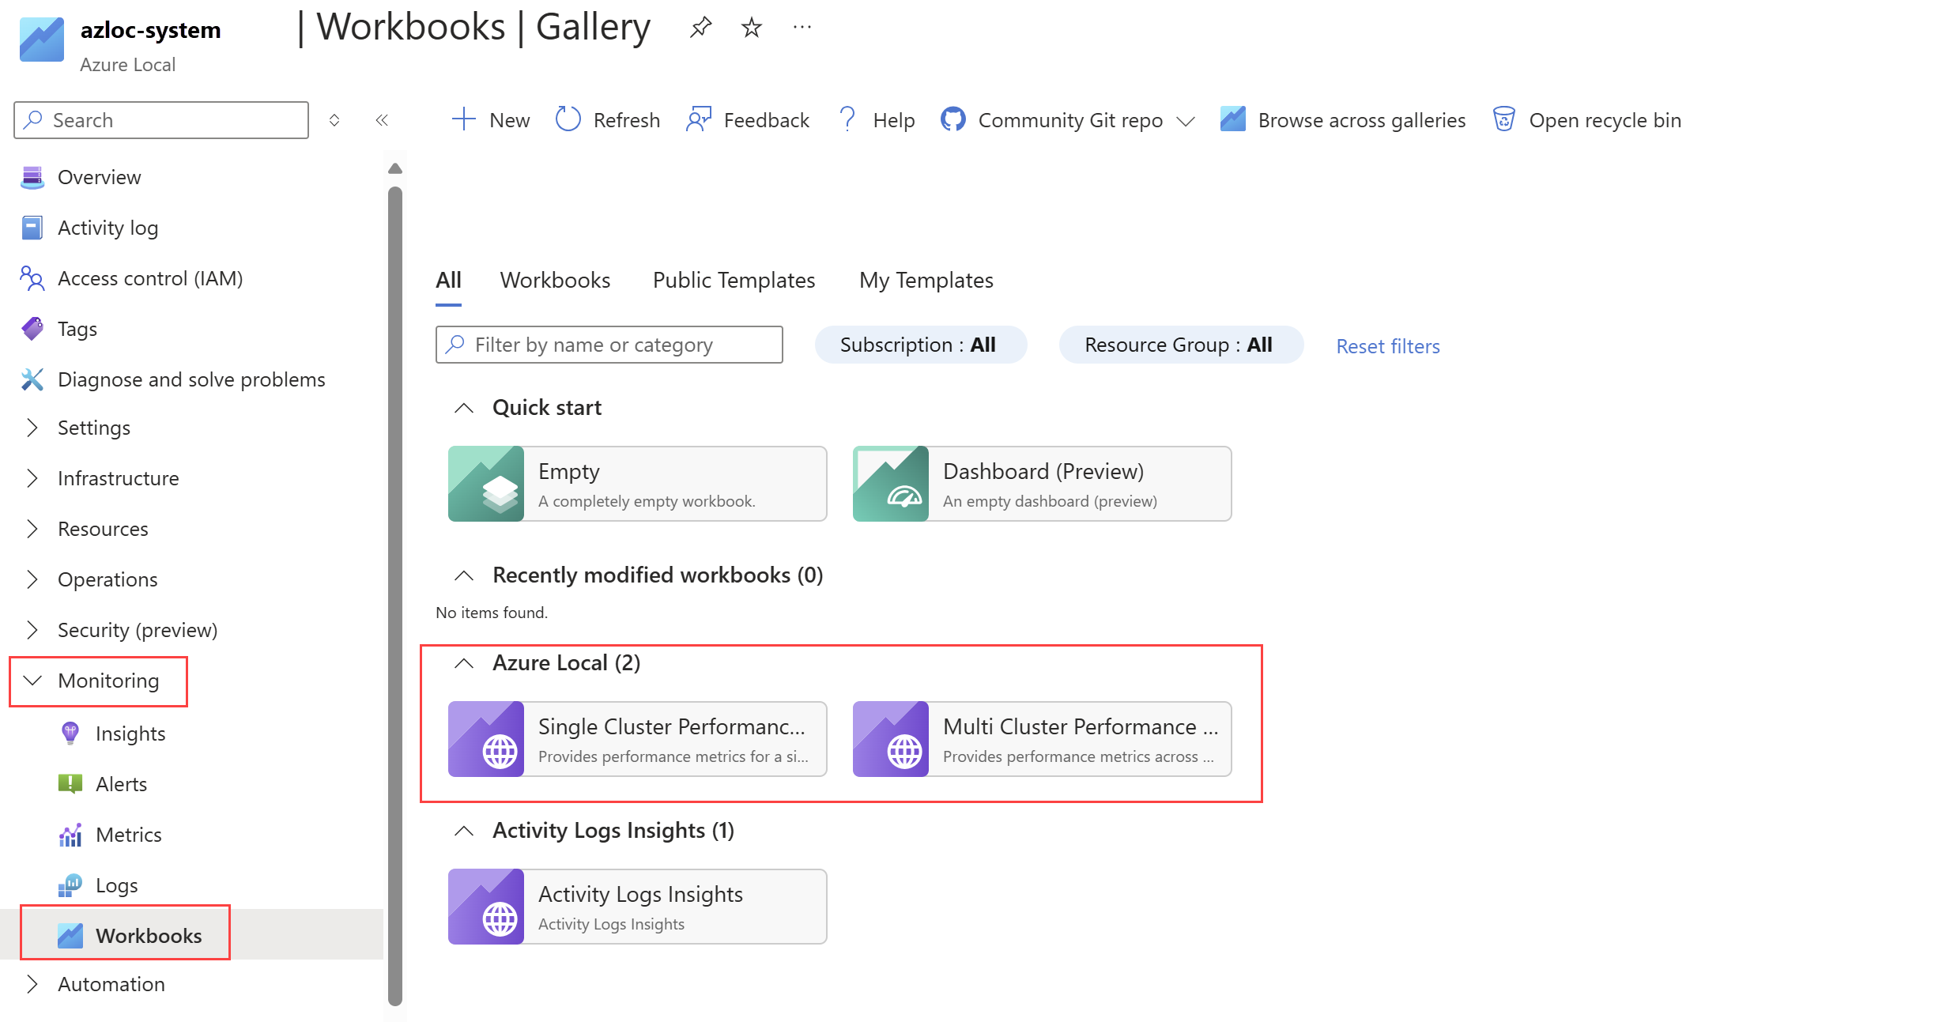Screen dimensions: 1939x1022
Task: Collapse the left navigation pane
Action: click(383, 119)
